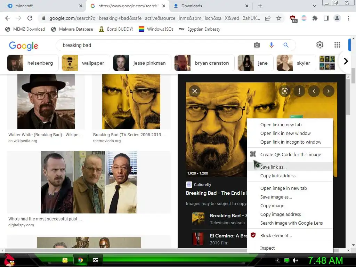Click the blue search magnifier icon
The image size is (356, 267).
[x=286, y=45]
